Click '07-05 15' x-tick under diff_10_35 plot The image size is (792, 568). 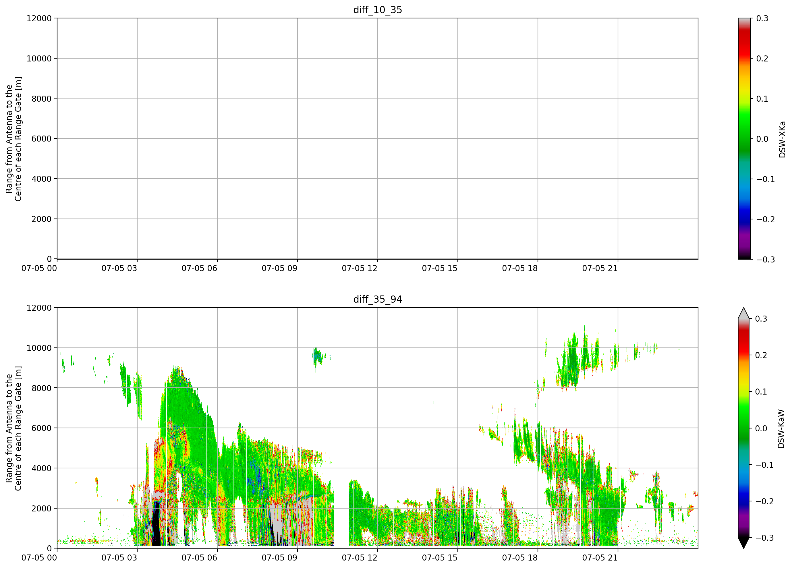(x=440, y=268)
